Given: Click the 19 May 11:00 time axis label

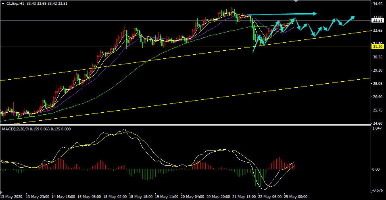Looking at the screenshot, I should point(167,197).
